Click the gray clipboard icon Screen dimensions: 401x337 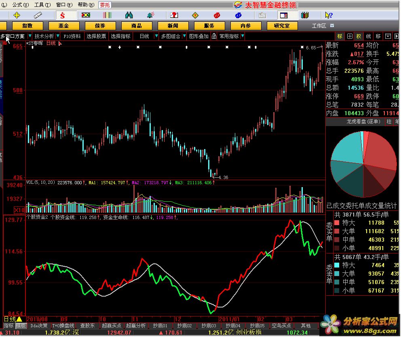(x=262, y=15)
